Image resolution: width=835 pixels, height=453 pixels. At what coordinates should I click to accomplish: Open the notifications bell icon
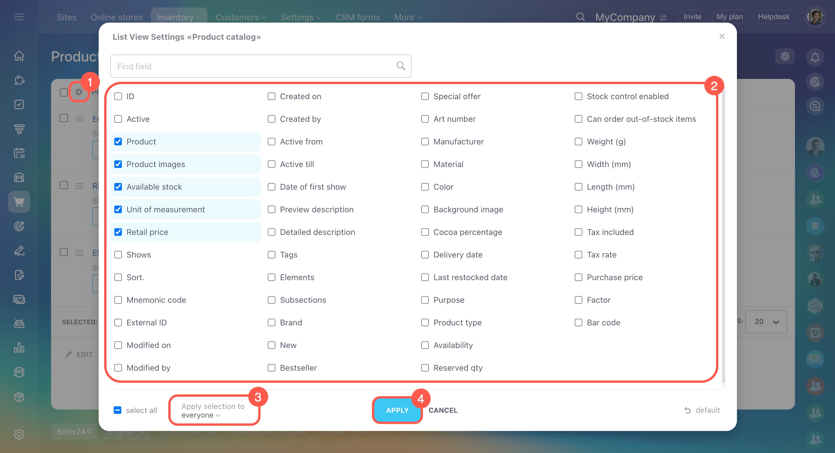click(x=815, y=57)
